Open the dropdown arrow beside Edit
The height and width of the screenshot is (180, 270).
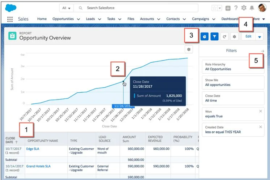[x=260, y=37]
